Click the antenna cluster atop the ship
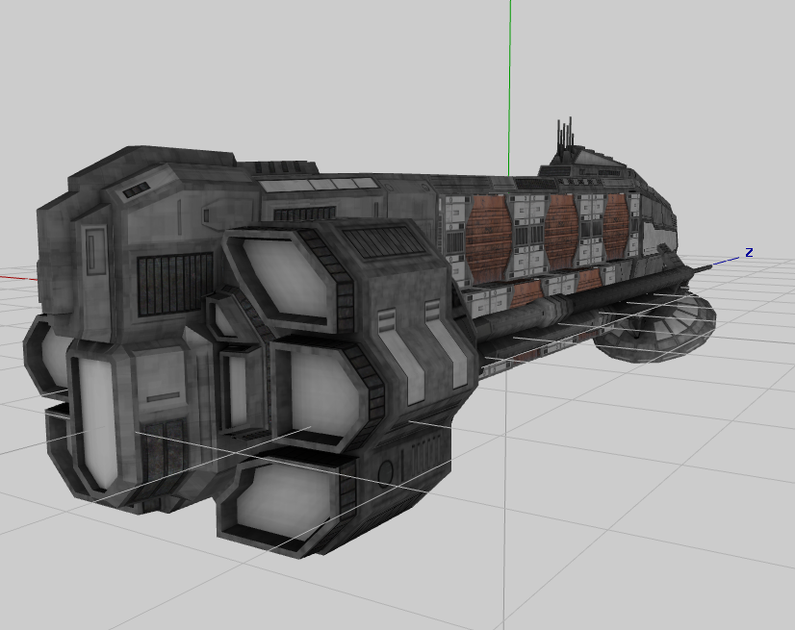Screen dimensions: 795x630 tap(565, 135)
